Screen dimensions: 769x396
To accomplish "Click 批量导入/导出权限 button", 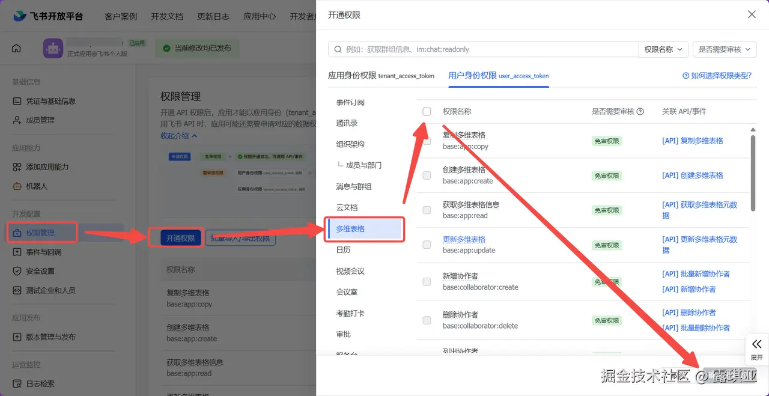I will point(240,238).
